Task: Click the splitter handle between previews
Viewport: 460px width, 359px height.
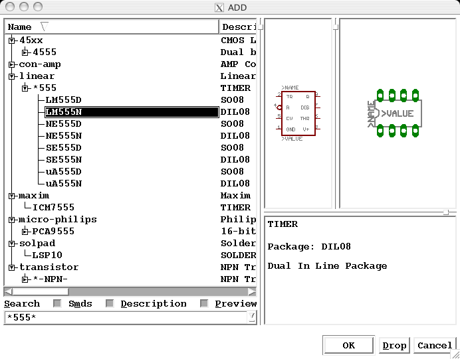Action: (336, 27)
